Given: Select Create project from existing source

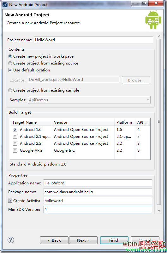Looking at the screenshot, I should 10,63.
